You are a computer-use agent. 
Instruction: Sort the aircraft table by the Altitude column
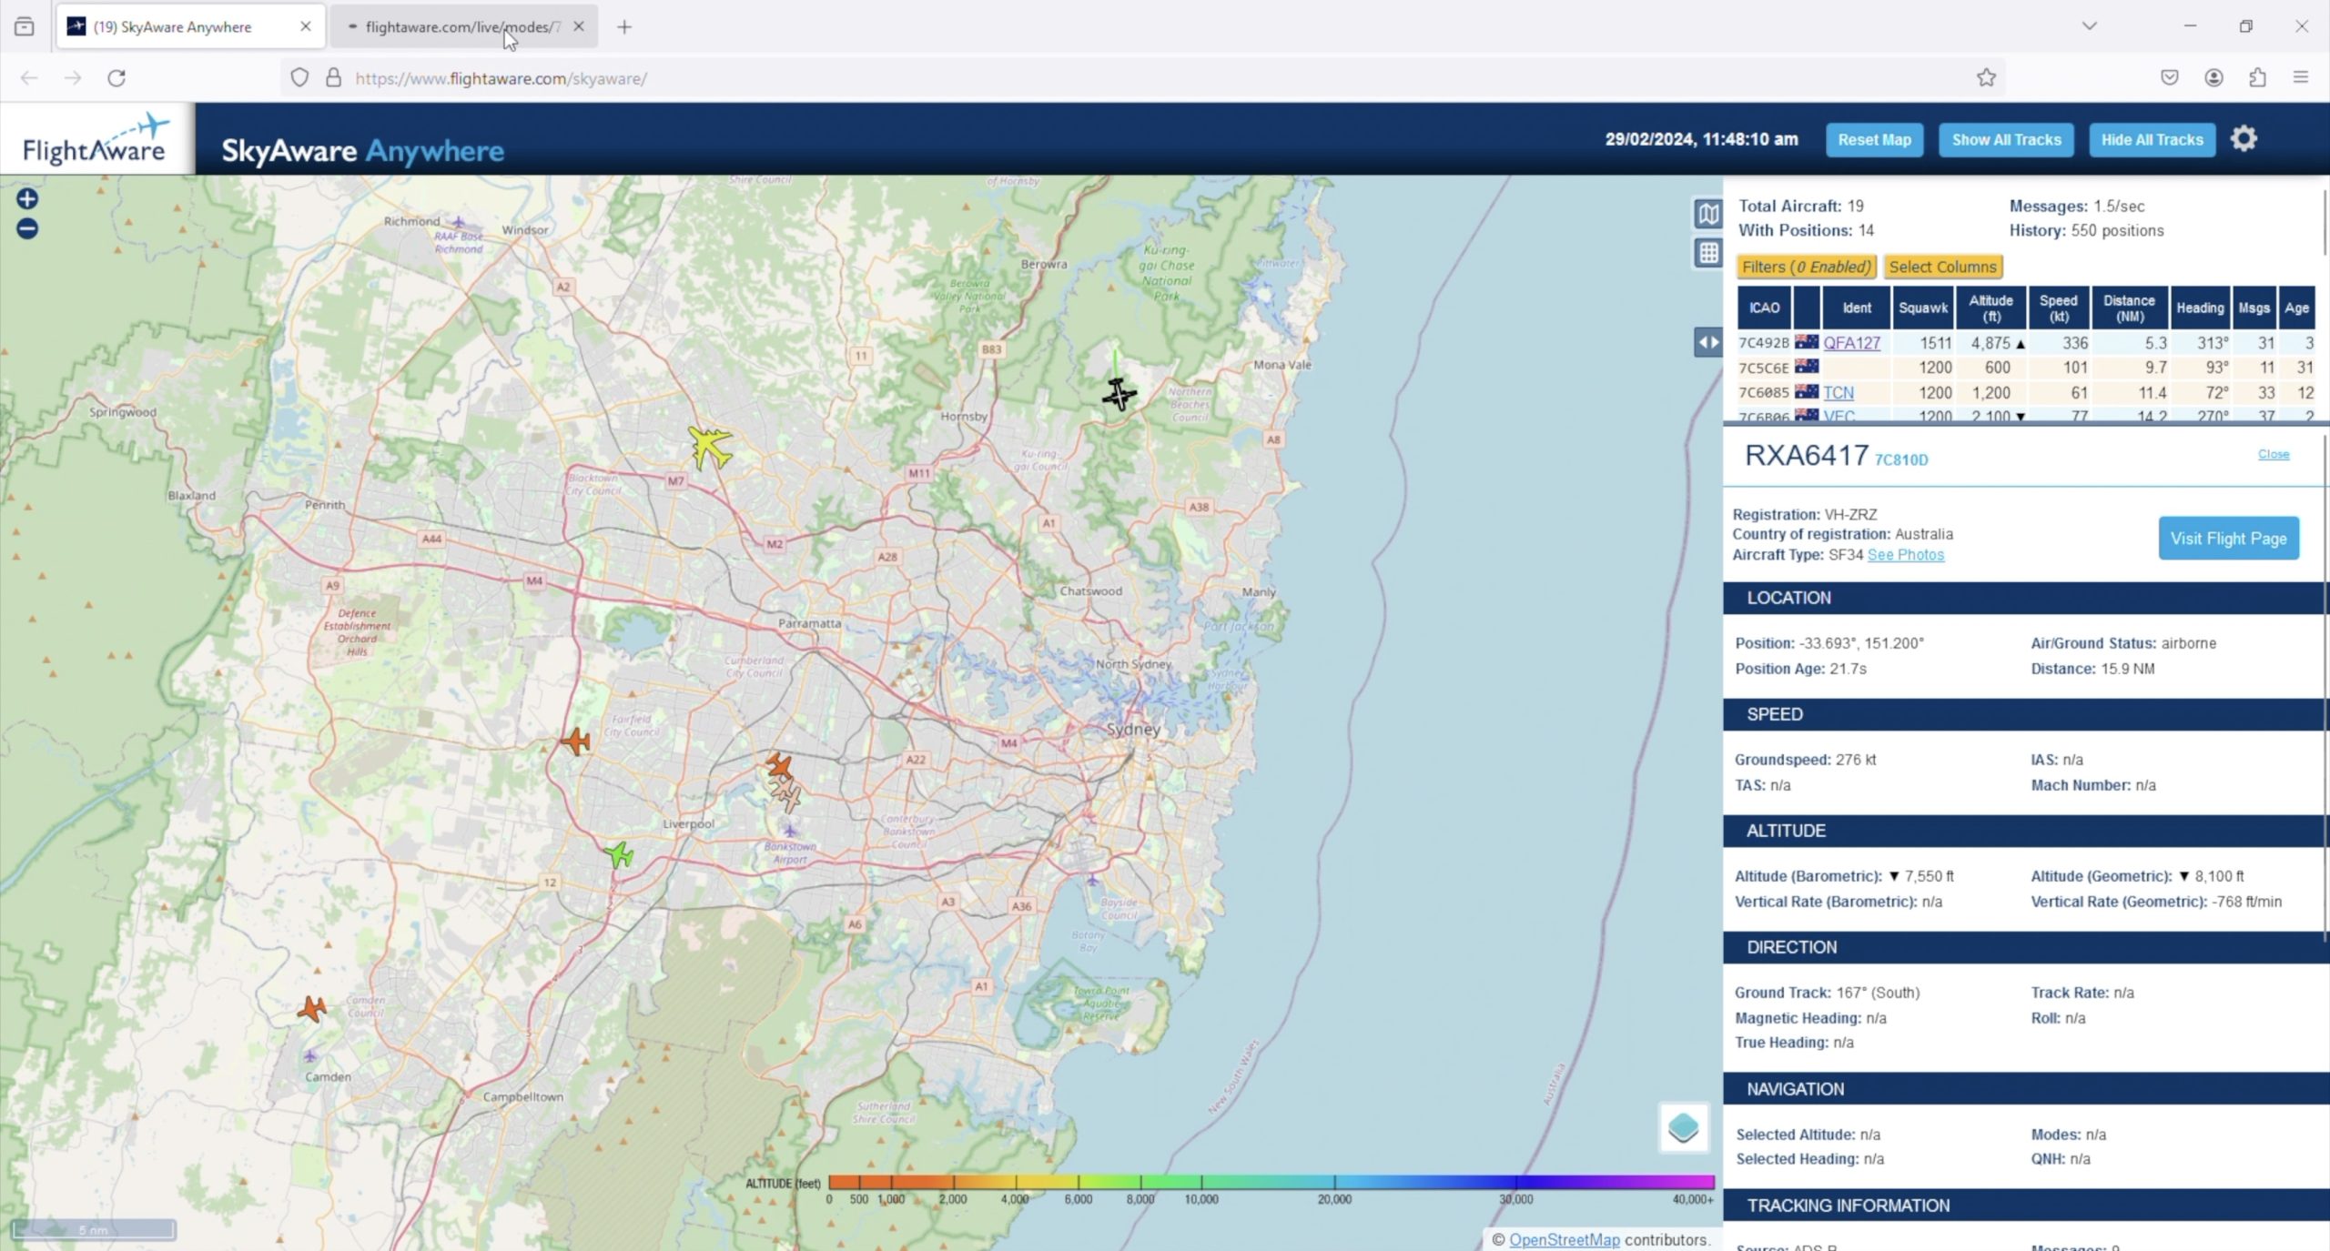tap(1991, 308)
